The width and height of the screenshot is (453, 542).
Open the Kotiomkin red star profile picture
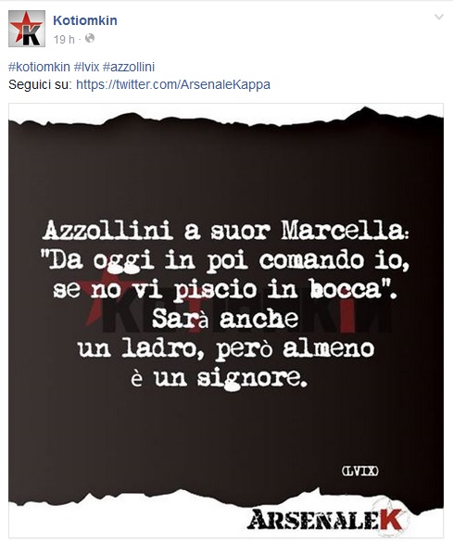coord(27,29)
